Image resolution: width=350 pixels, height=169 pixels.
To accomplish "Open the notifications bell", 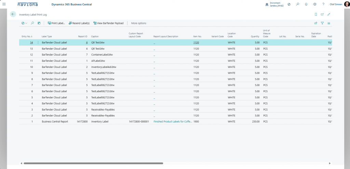I will tap(306, 4).
